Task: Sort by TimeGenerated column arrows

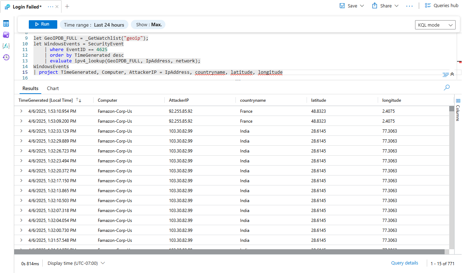Action: tap(79, 100)
